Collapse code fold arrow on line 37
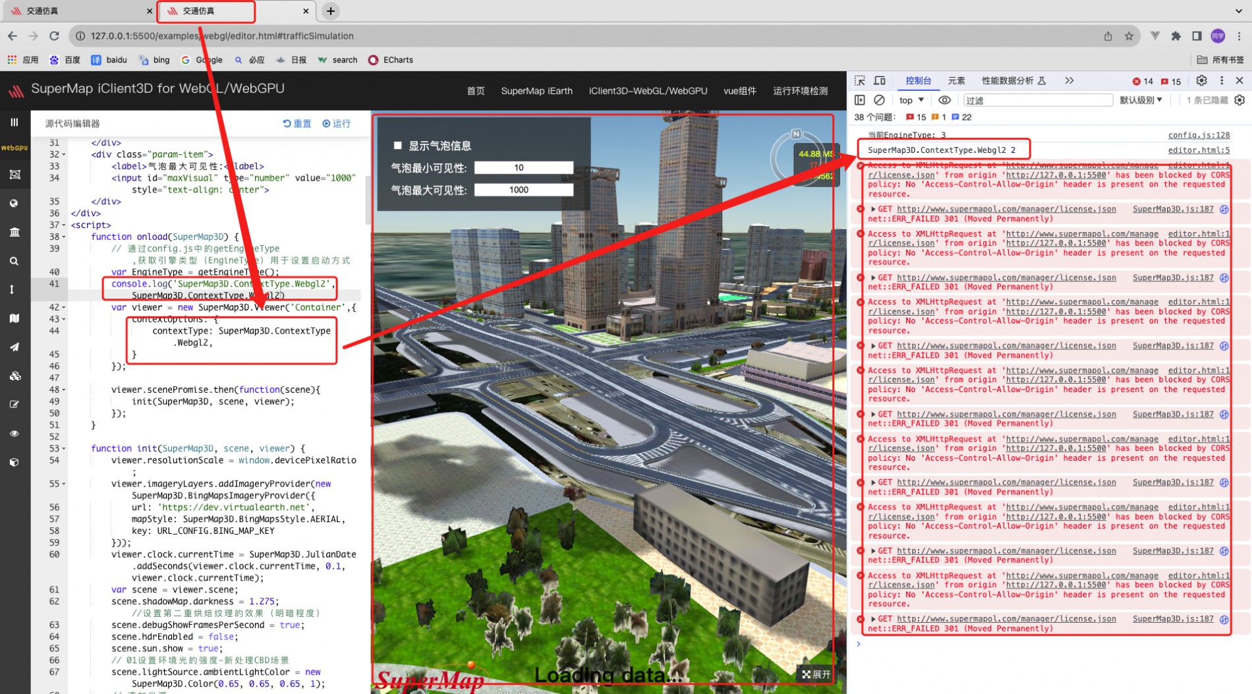 pos(64,225)
